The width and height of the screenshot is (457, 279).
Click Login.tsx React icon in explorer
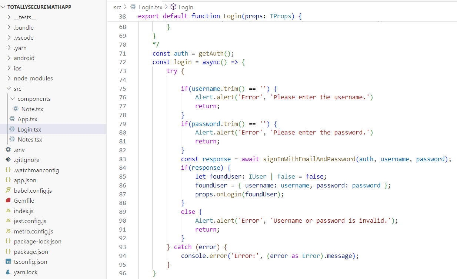[12, 129]
